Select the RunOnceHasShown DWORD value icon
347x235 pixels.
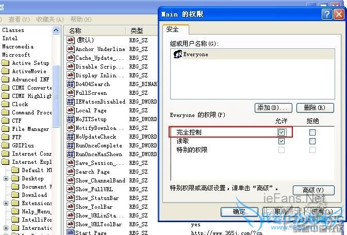point(71,154)
